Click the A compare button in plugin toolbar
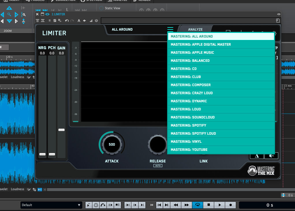Viewport: 295px width, 211px height. coord(79,21)
